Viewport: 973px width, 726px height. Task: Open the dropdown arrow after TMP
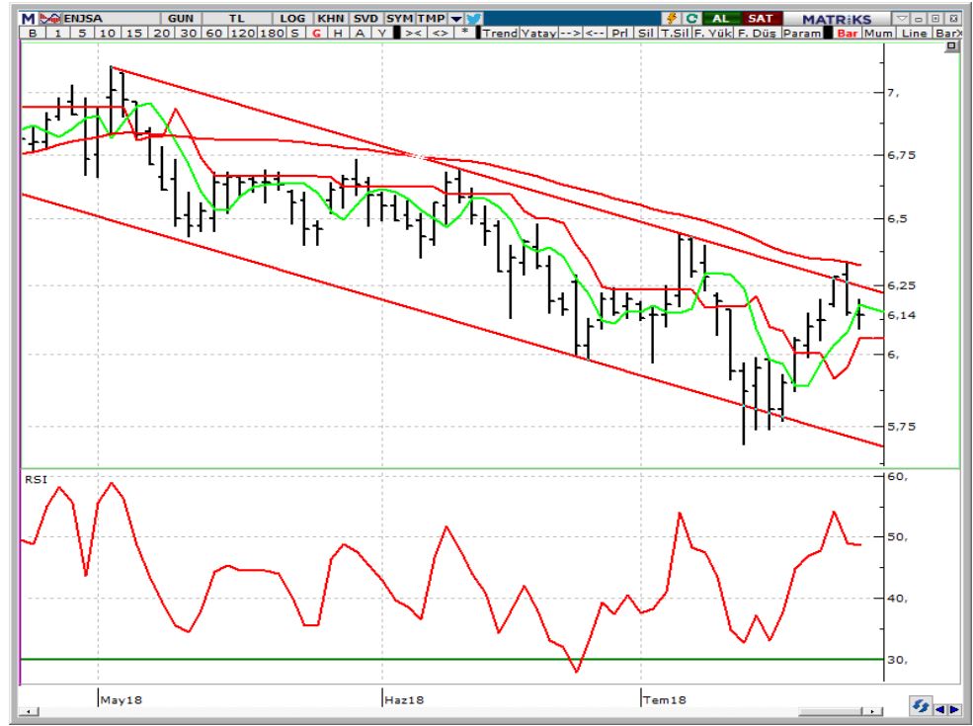pos(456,19)
